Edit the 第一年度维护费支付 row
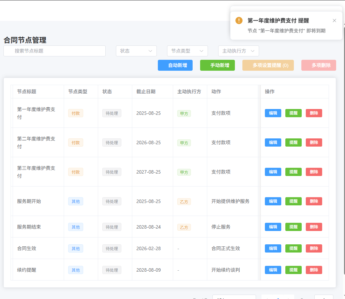This screenshot has height=299, width=345. pyautogui.click(x=273, y=113)
